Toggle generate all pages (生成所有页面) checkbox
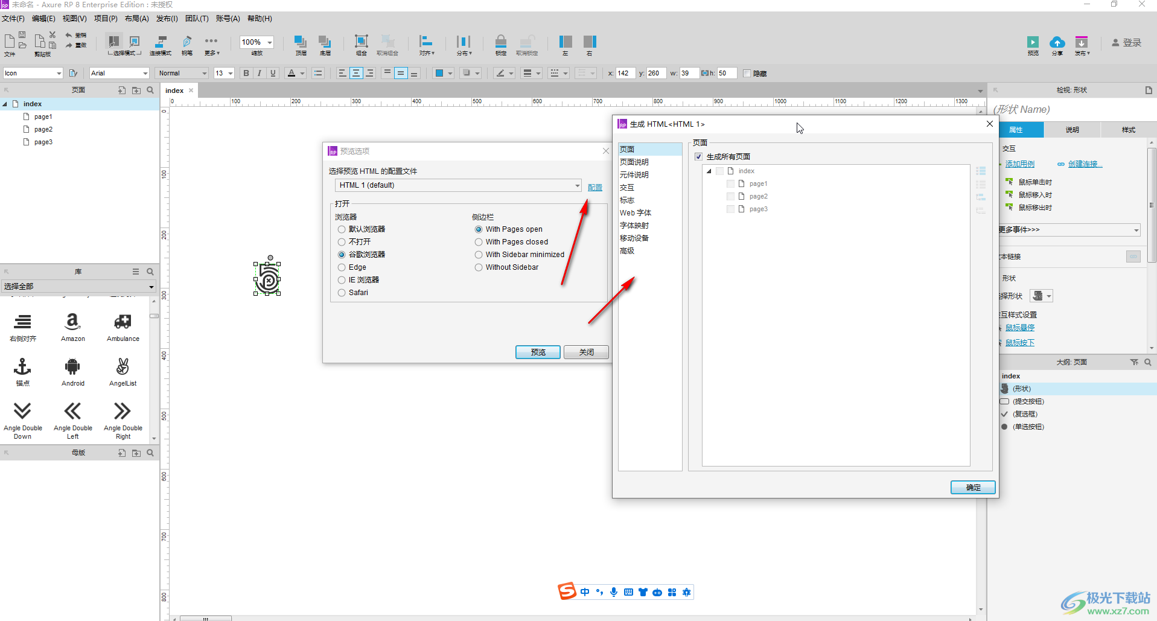The width and height of the screenshot is (1157, 621). coord(698,157)
